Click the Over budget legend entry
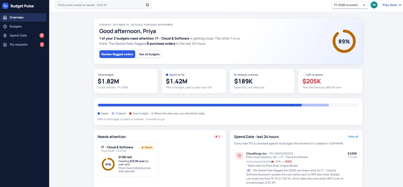The image size is (403, 187). click(x=139, y=114)
